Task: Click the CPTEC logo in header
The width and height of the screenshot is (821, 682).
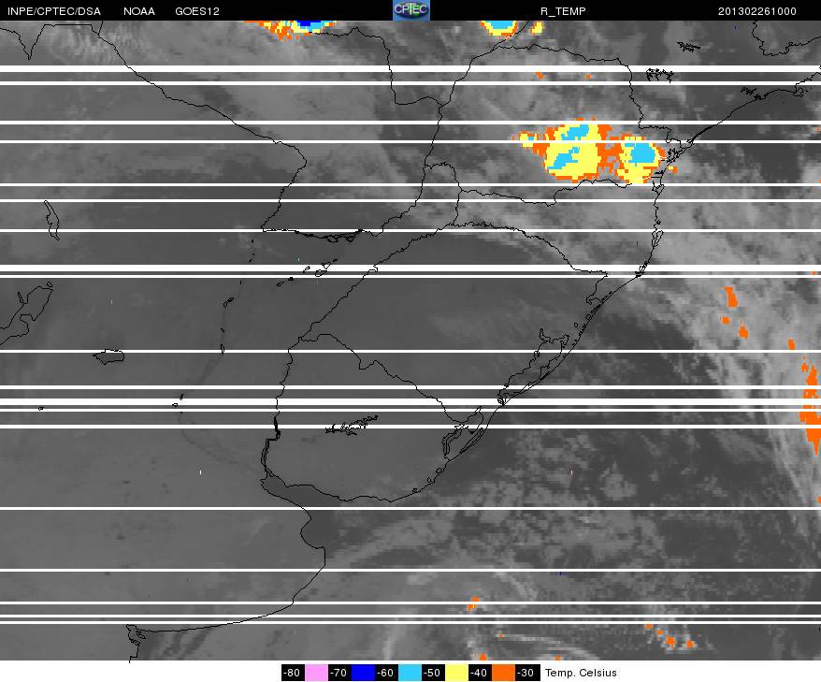Action: click(x=411, y=10)
